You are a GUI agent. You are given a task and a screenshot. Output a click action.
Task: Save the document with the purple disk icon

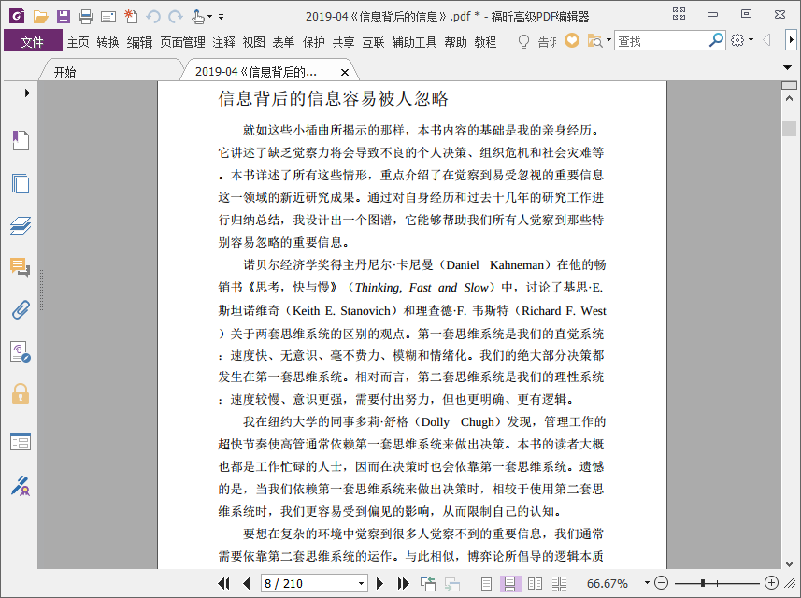tap(64, 17)
